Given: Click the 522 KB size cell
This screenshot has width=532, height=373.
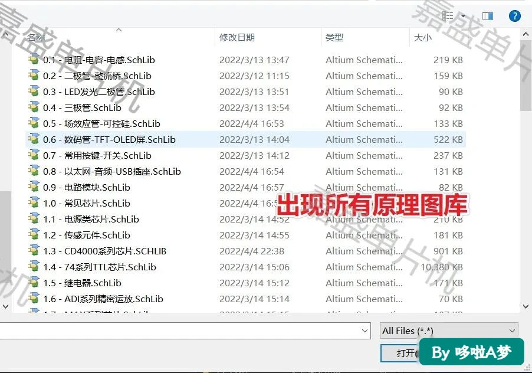Looking at the screenshot, I should pos(448,139).
